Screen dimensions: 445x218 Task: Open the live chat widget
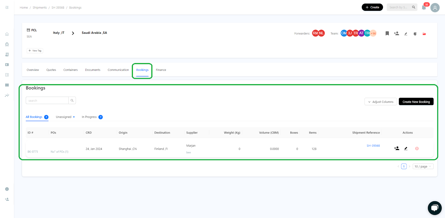click(434, 208)
